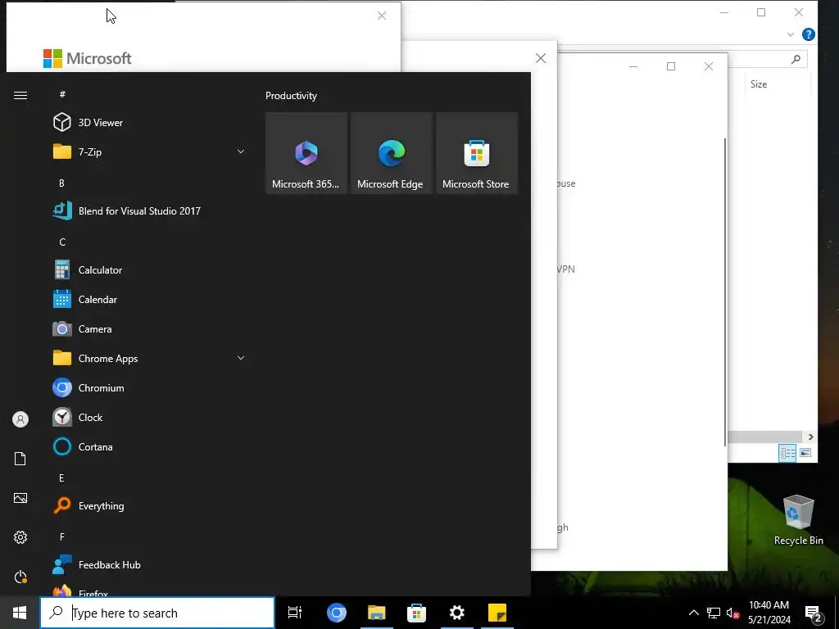839x629 pixels.
Task: Click the B letter section header
Action: tap(61, 183)
